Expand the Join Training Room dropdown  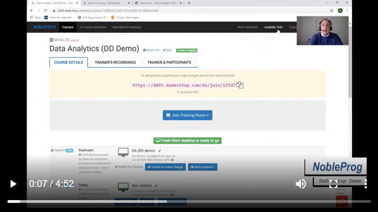coord(188,115)
